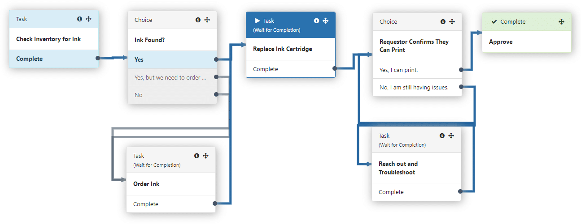This screenshot has width=581, height=224.
Task: Click move icon on Complete Approve node
Action: pyautogui.click(x=561, y=22)
